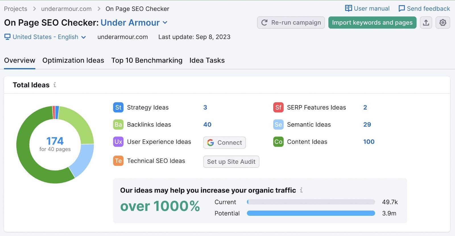Screen dimensions: 455x236
Task: Switch to the Optimization Ideas tab
Action: (73, 60)
